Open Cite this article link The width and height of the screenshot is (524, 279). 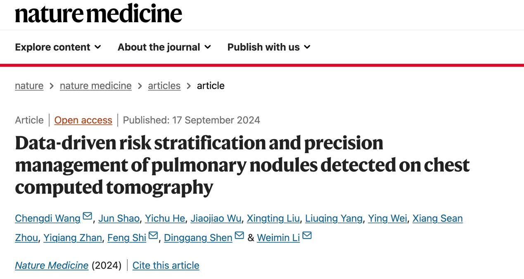(166, 265)
